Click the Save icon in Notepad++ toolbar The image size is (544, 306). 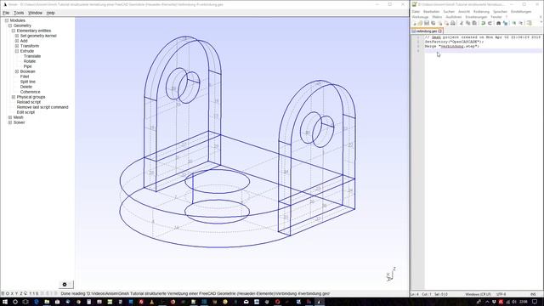tap(427, 23)
